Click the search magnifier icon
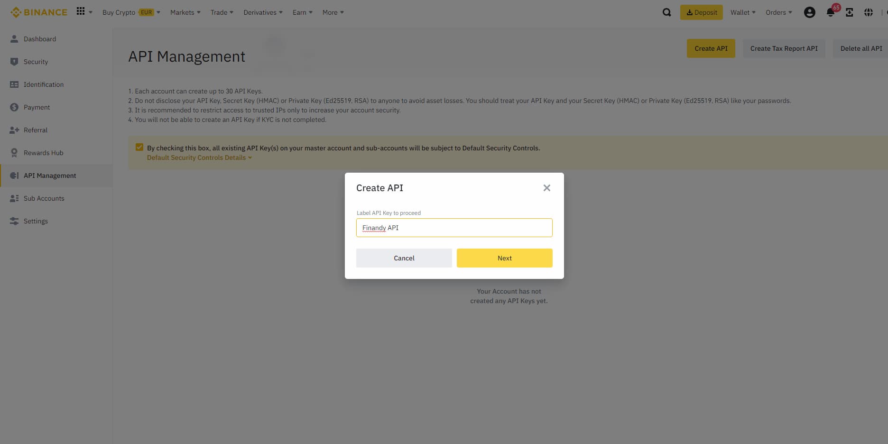This screenshot has width=888, height=444. (x=667, y=12)
